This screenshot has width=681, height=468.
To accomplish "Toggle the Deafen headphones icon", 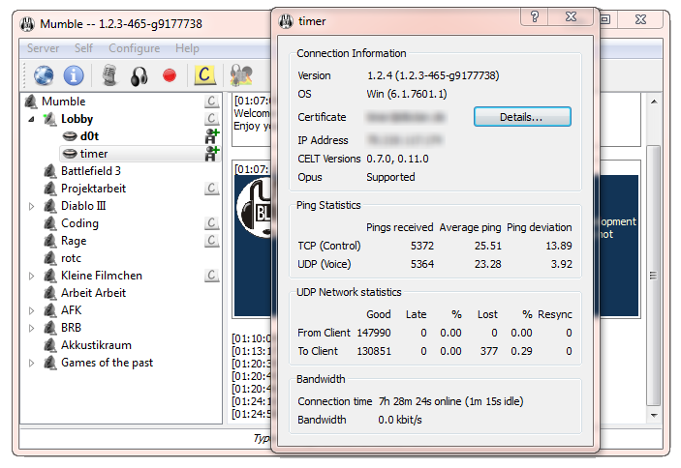I will click(x=139, y=75).
